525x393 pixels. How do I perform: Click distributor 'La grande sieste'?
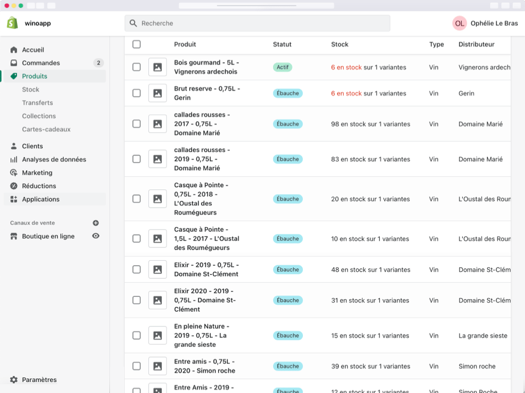[483, 335]
